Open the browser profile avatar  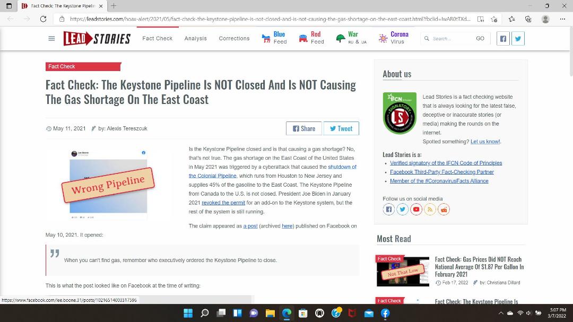(x=545, y=19)
